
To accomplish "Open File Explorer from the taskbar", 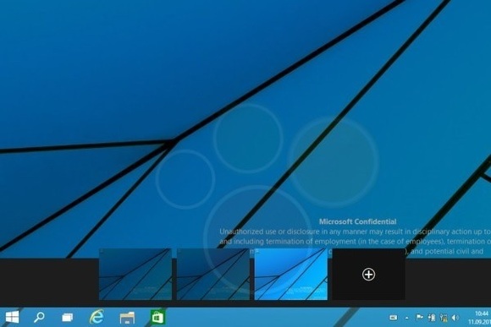I will 127,318.
